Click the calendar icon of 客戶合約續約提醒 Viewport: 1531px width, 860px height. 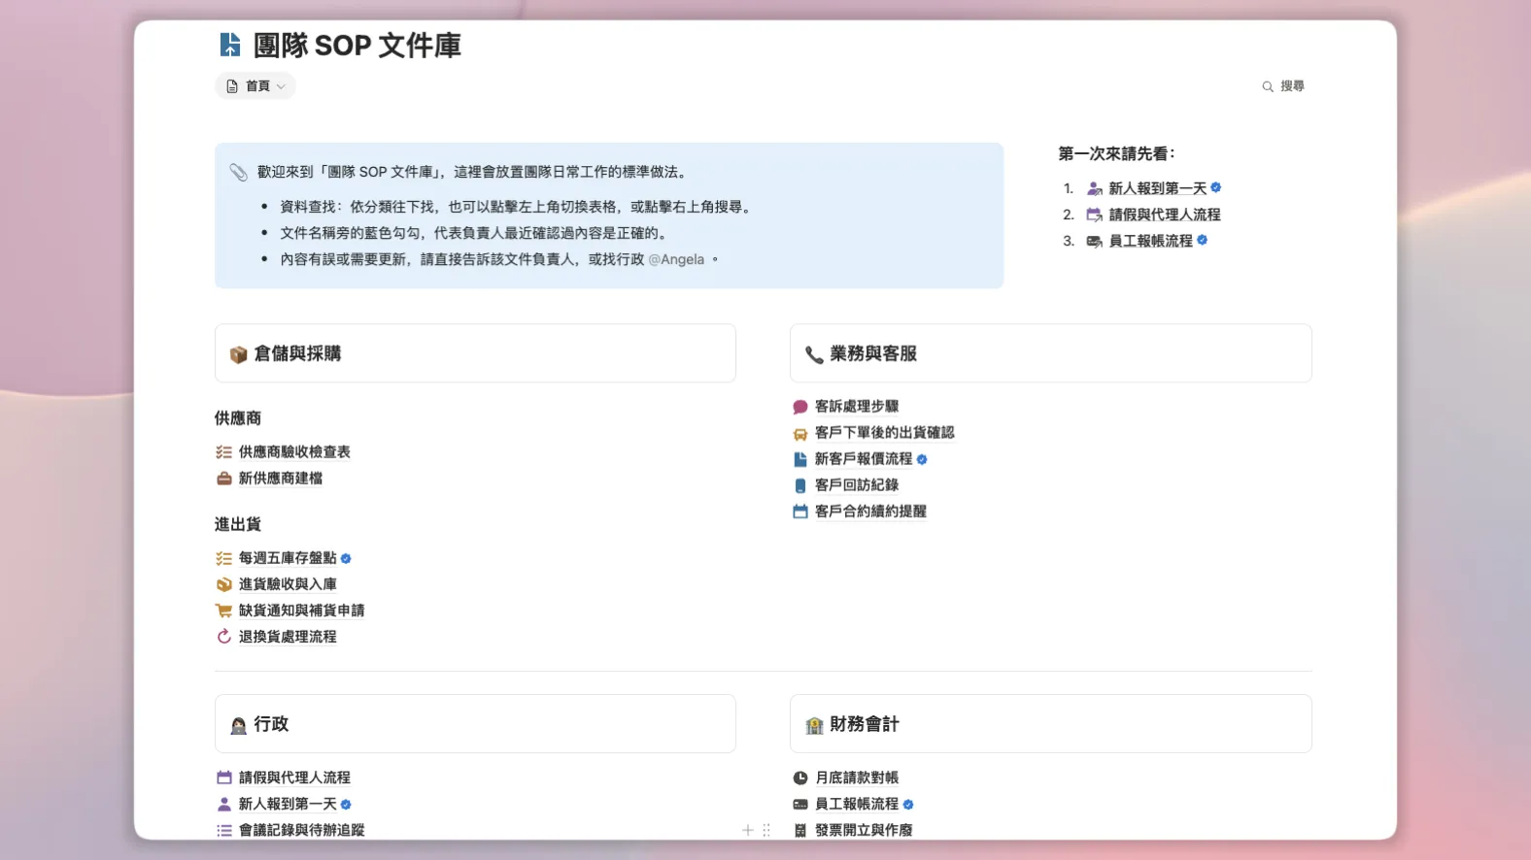(x=800, y=512)
